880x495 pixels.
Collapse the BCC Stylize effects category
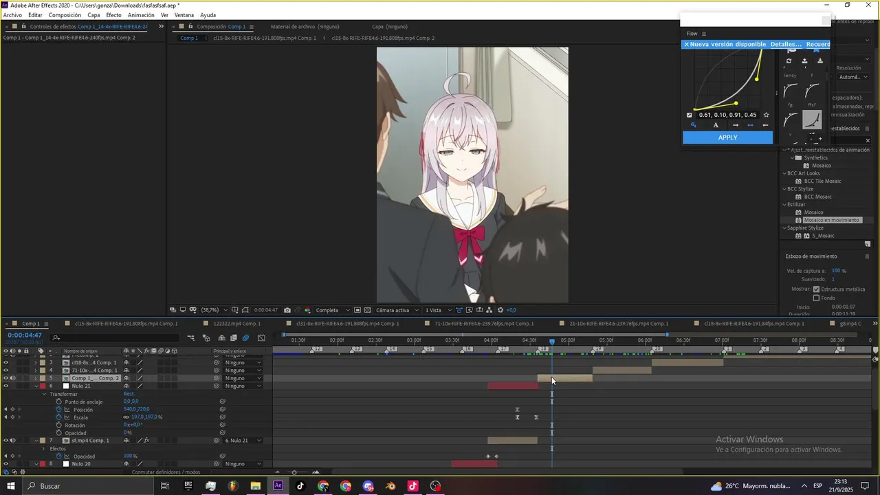click(785, 189)
